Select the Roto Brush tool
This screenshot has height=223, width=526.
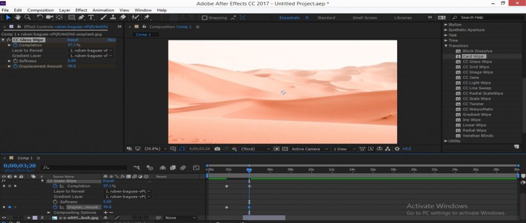(135, 17)
